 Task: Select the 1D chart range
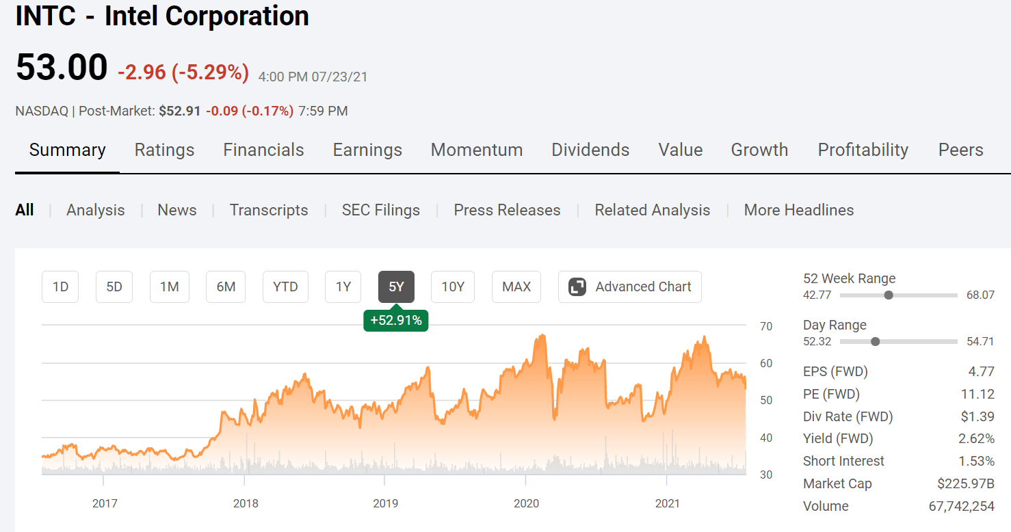(60, 287)
